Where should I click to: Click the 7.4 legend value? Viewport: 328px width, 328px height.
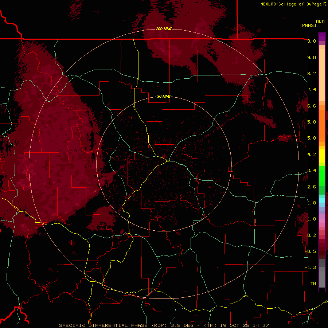[312, 90]
